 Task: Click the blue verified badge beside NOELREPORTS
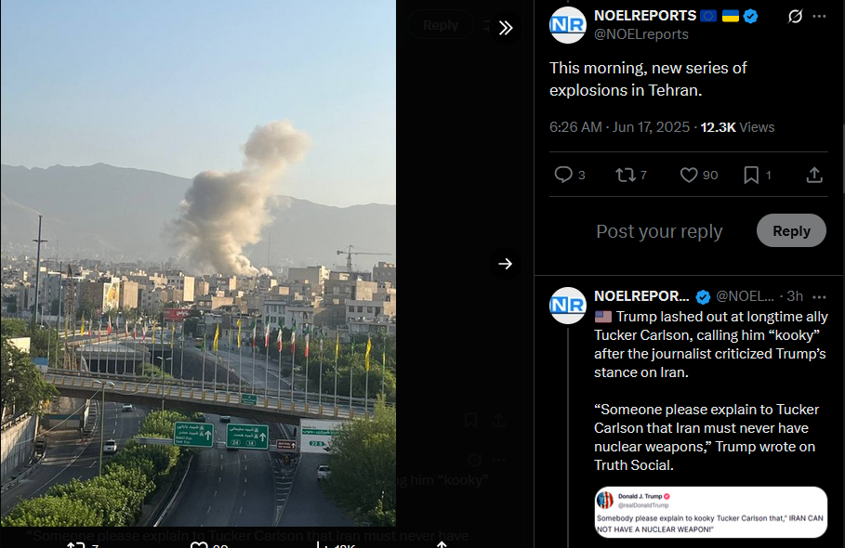click(751, 16)
